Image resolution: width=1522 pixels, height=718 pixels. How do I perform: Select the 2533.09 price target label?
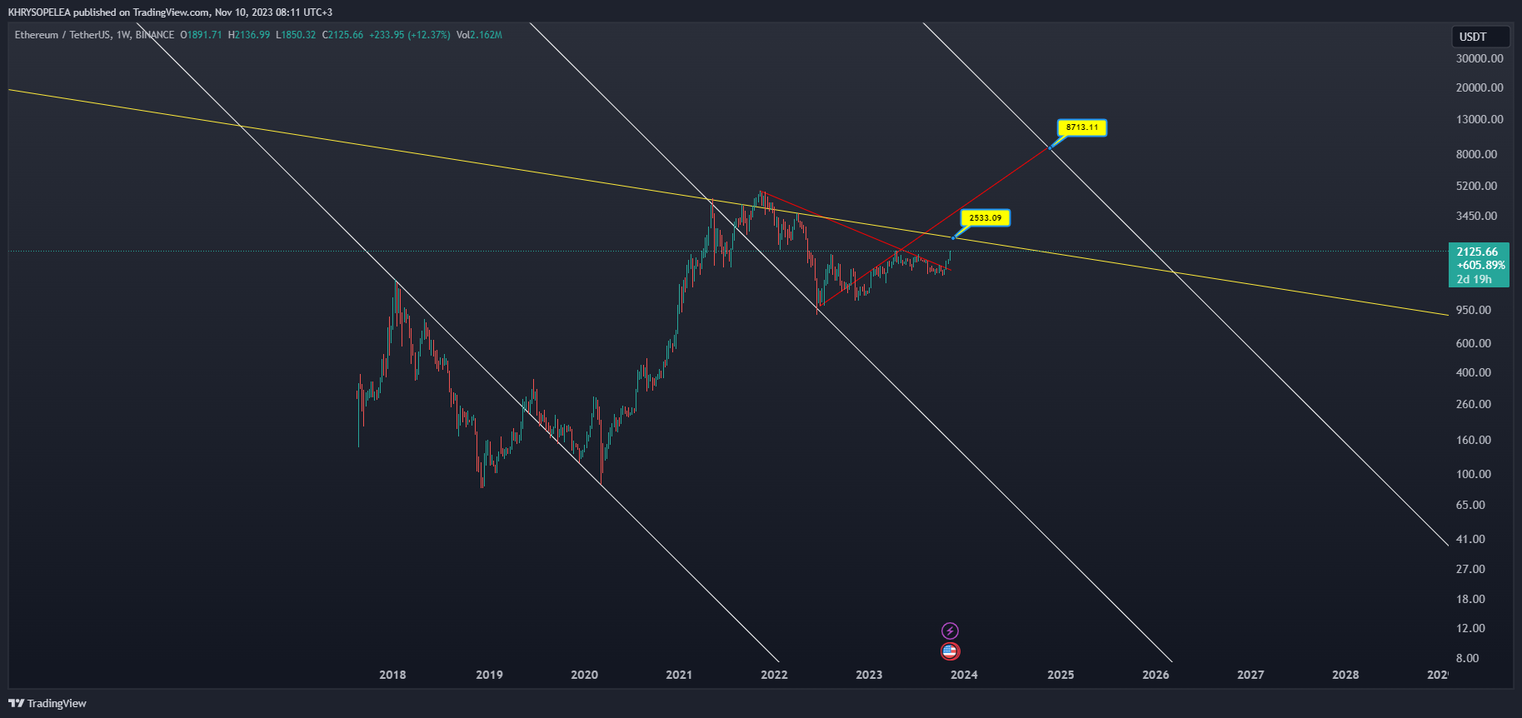click(x=986, y=218)
